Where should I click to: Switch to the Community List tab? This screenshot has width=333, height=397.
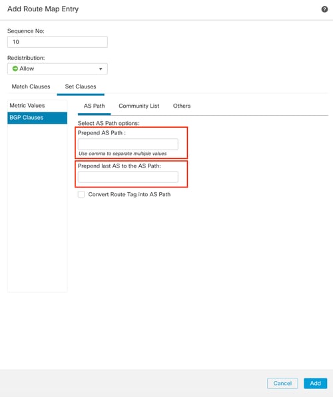139,106
